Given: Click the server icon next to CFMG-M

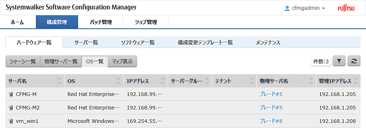Looking at the screenshot, I should coord(11,94).
